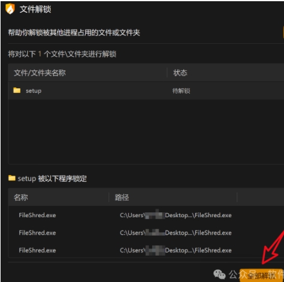Select the bottommost FileShred.exe process name
Screen dimensions: 284x282
click(37, 250)
